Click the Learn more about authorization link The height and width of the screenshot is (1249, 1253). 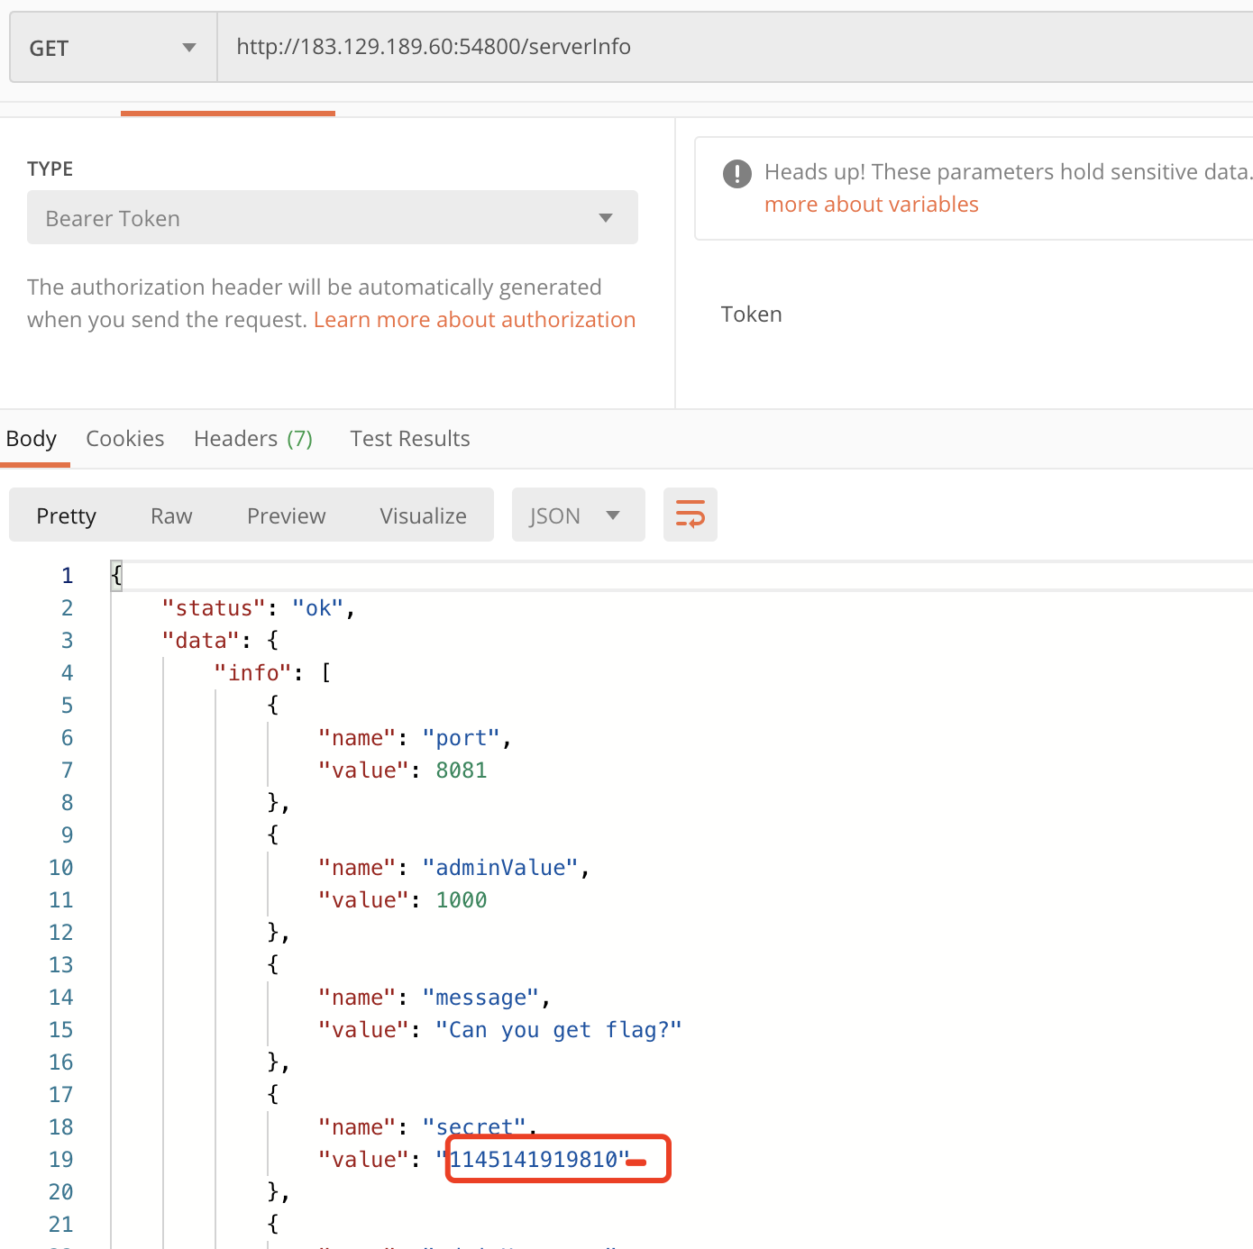[474, 320]
